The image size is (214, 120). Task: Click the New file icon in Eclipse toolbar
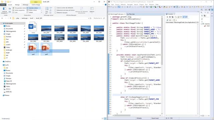pos(109,7)
